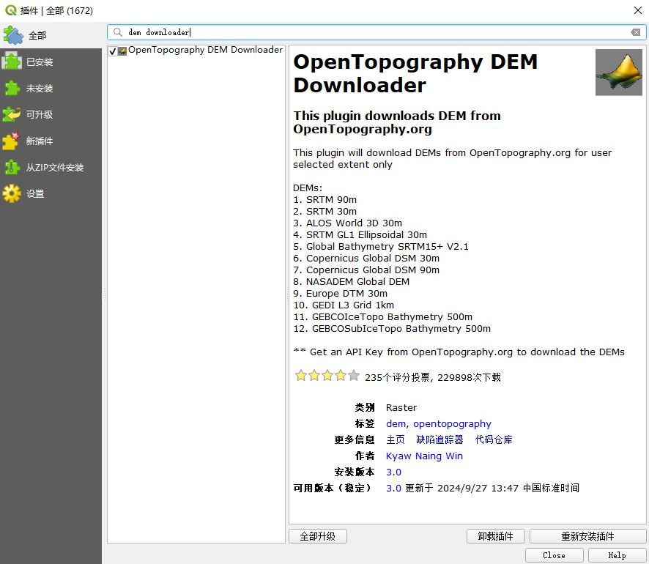Open the opentopography tag link
Viewport: 649px width, 564px height.
452,423
